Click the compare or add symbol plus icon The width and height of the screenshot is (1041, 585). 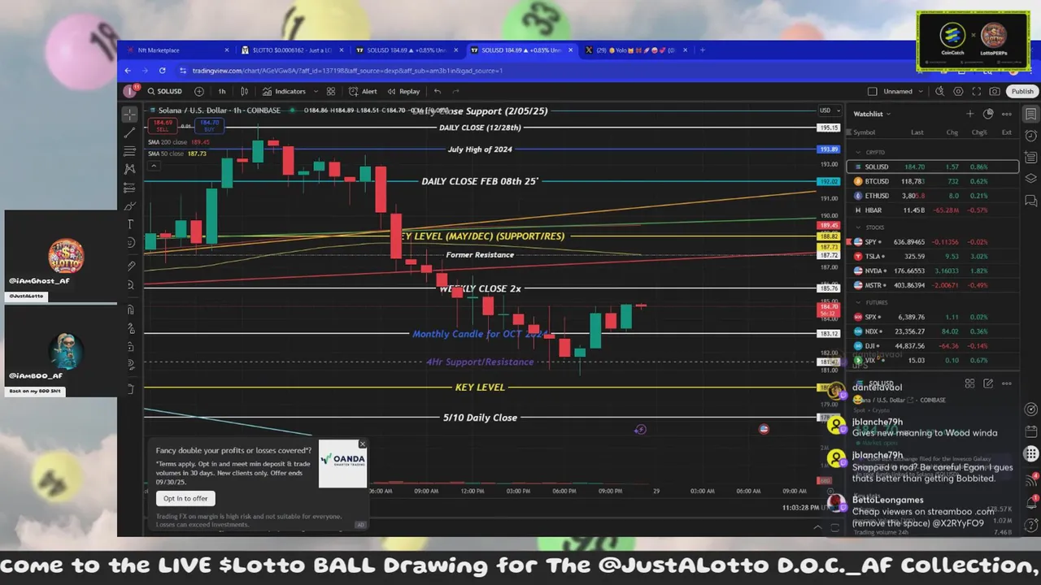[x=198, y=91]
